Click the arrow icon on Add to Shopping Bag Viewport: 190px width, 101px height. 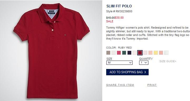click(145, 72)
